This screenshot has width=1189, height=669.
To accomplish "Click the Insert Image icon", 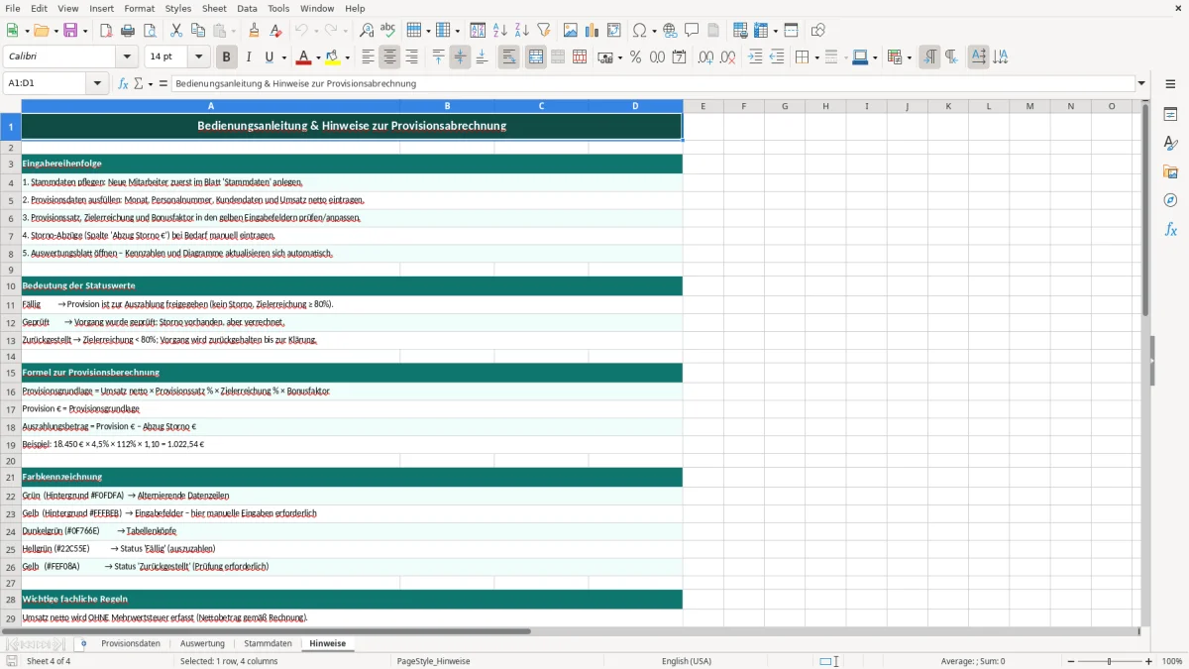I will click(571, 31).
